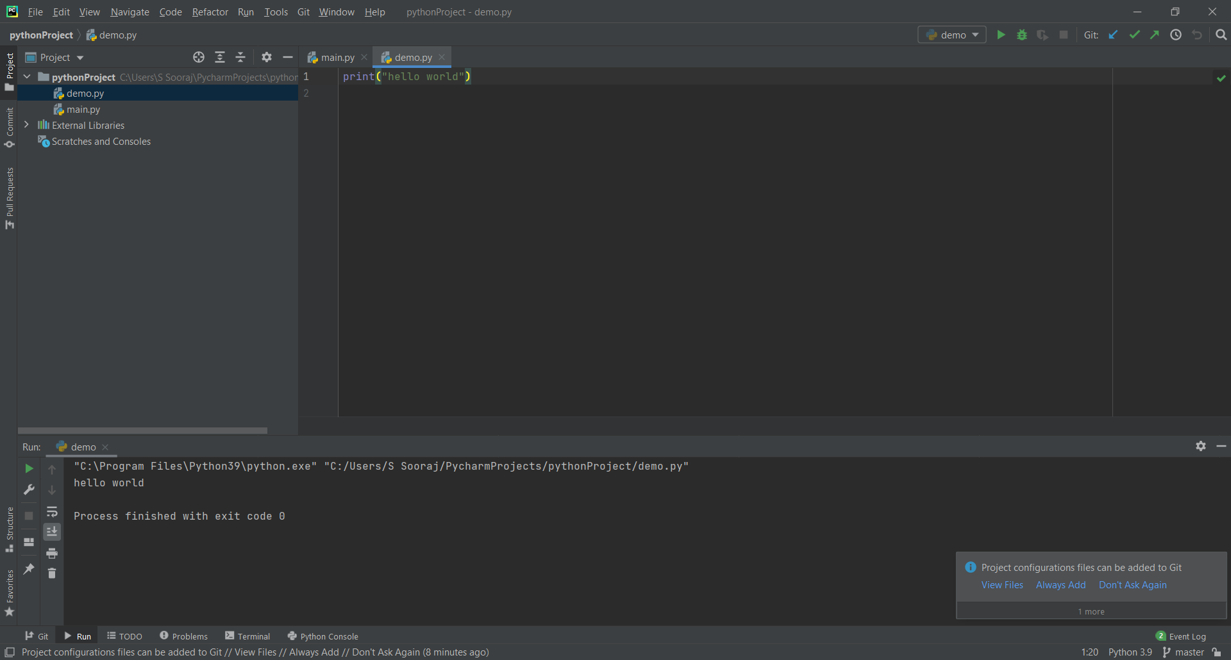The height and width of the screenshot is (660, 1231).
Task: Toggle the Pull Requests tool window
Action: [9, 198]
